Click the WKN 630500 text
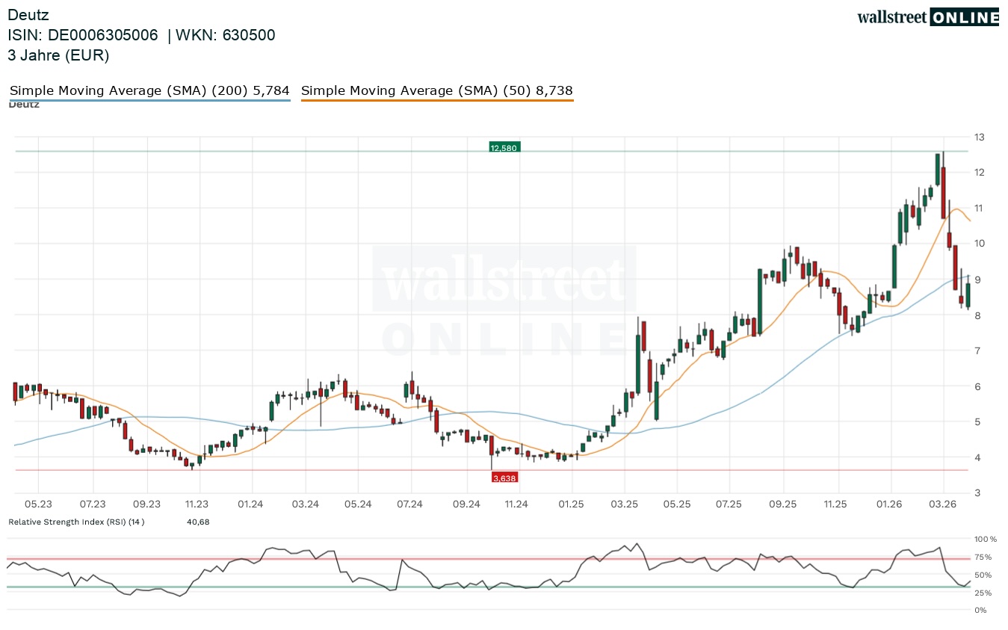Image resolution: width=1008 pixels, height=630 pixels. point(225,35)
